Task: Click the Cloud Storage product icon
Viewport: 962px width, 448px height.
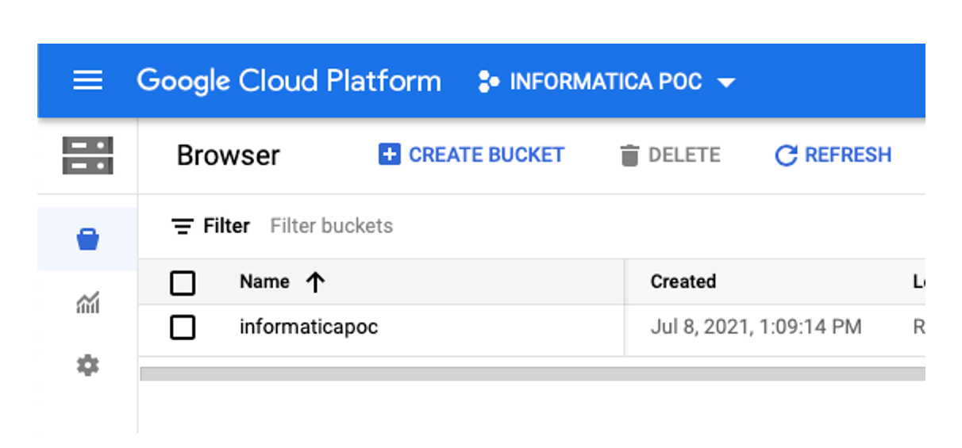Action: (87, 155)
